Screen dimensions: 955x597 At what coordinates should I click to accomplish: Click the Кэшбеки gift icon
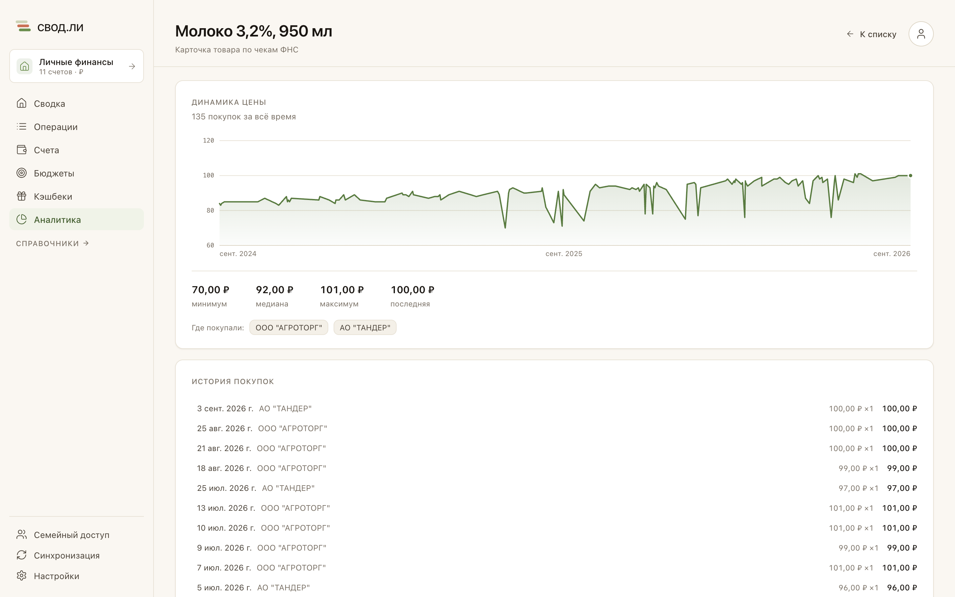[x=22, y=196]
